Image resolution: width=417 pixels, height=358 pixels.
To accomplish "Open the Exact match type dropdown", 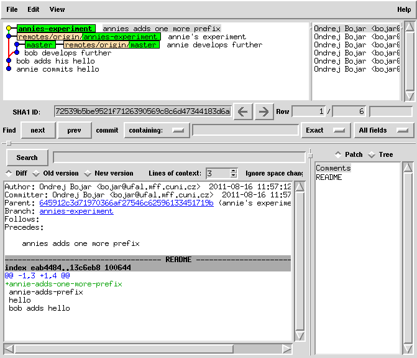I will (x=324, y=130).
